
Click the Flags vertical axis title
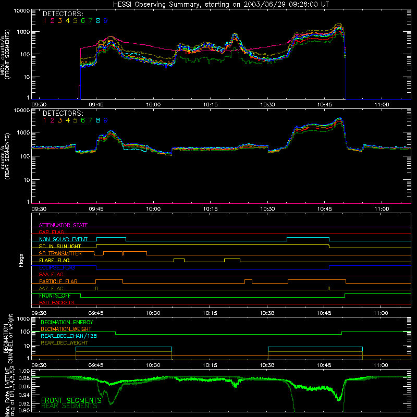(x=21, y=260)
